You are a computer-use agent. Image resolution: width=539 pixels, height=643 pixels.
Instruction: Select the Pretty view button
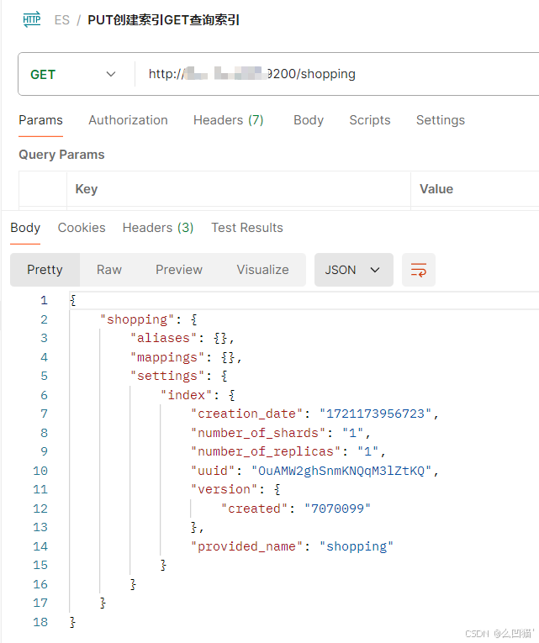[45, 270]
